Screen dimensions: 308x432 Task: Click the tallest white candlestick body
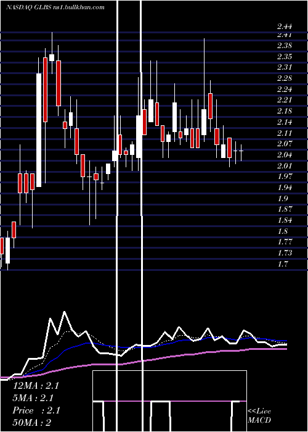pos(39,130)
